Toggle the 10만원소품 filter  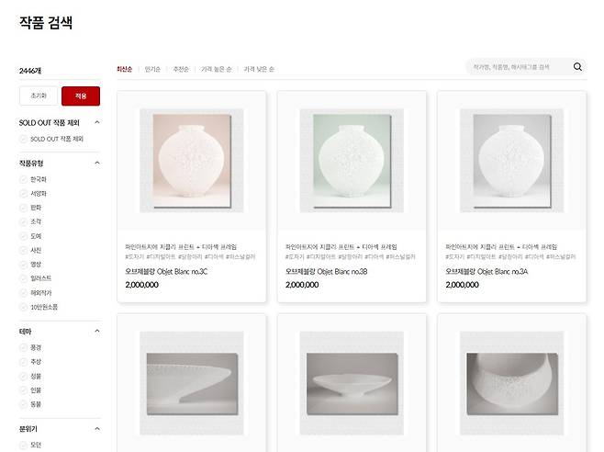pos(23,307)
